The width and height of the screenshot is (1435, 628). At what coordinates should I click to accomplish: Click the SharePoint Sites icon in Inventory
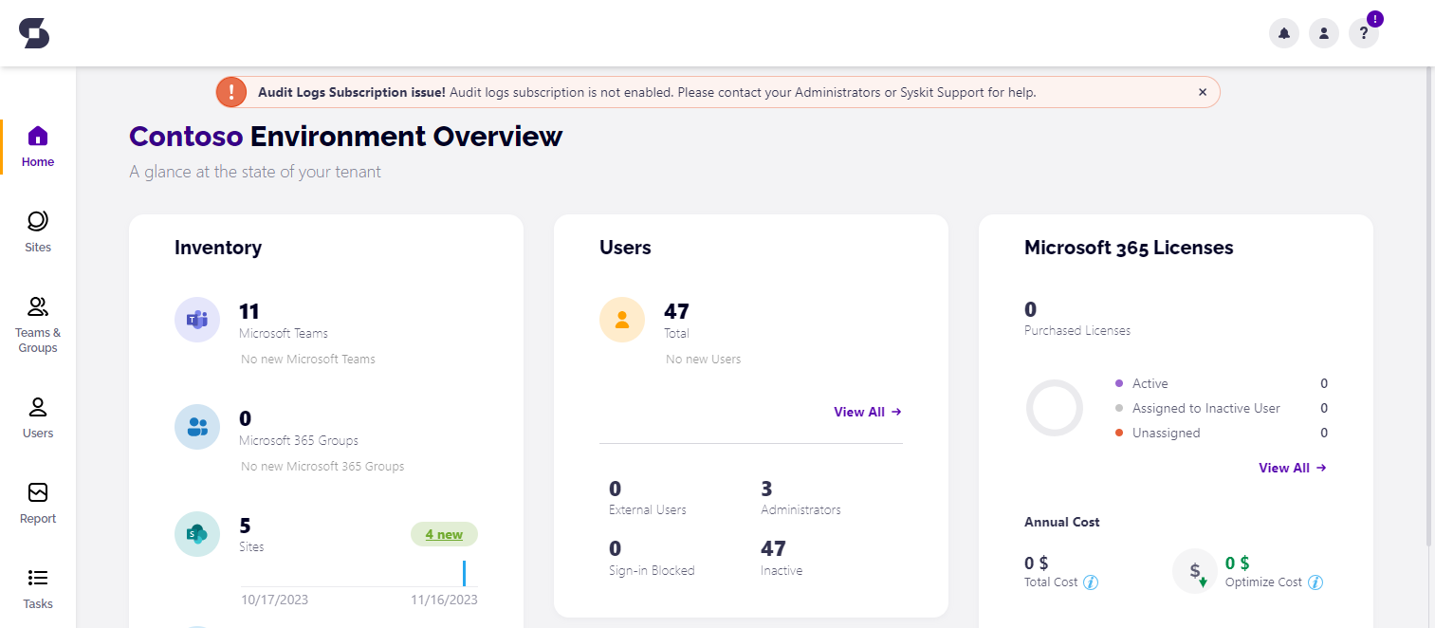pos(196,533)
